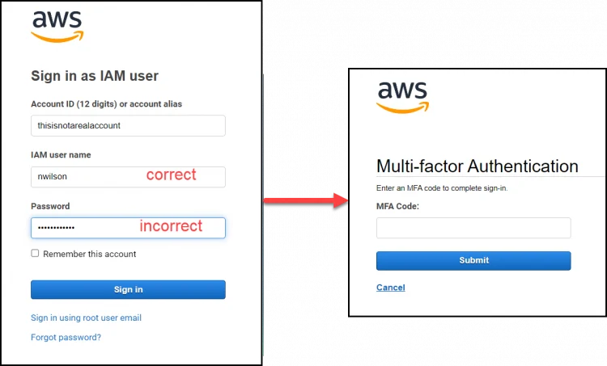Focus the Account ID or alias field
This screenshot has height=366, width=607.
(128, 125)
